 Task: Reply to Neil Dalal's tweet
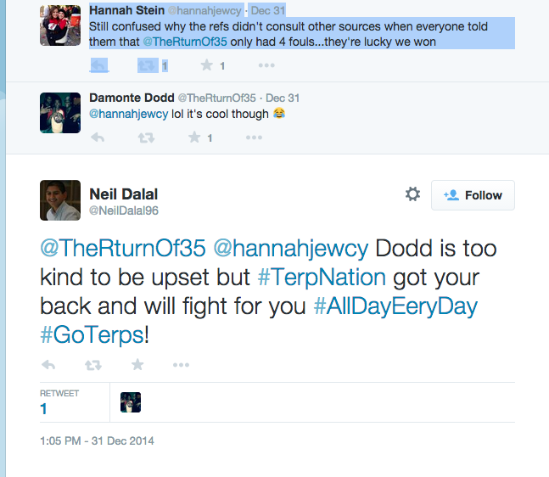[48, 365]
